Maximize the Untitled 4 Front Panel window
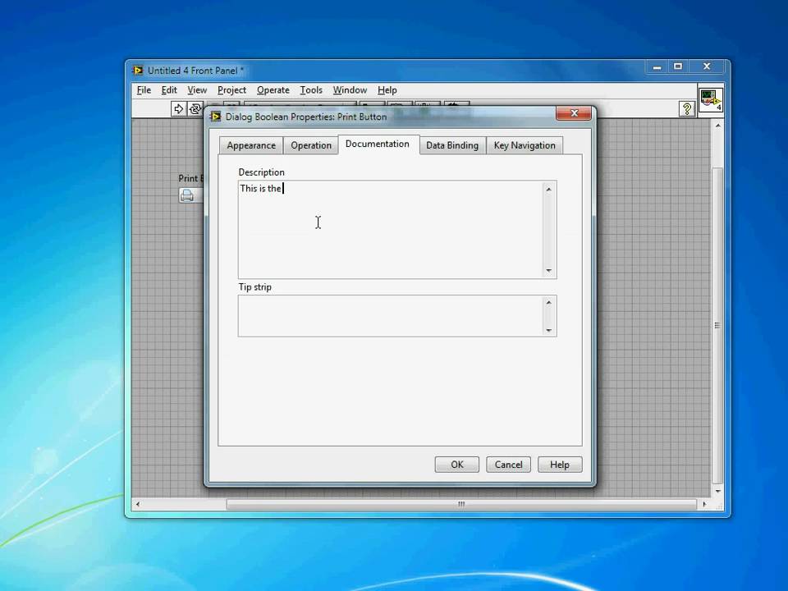 pyautogui.click(x=678, y=66)
